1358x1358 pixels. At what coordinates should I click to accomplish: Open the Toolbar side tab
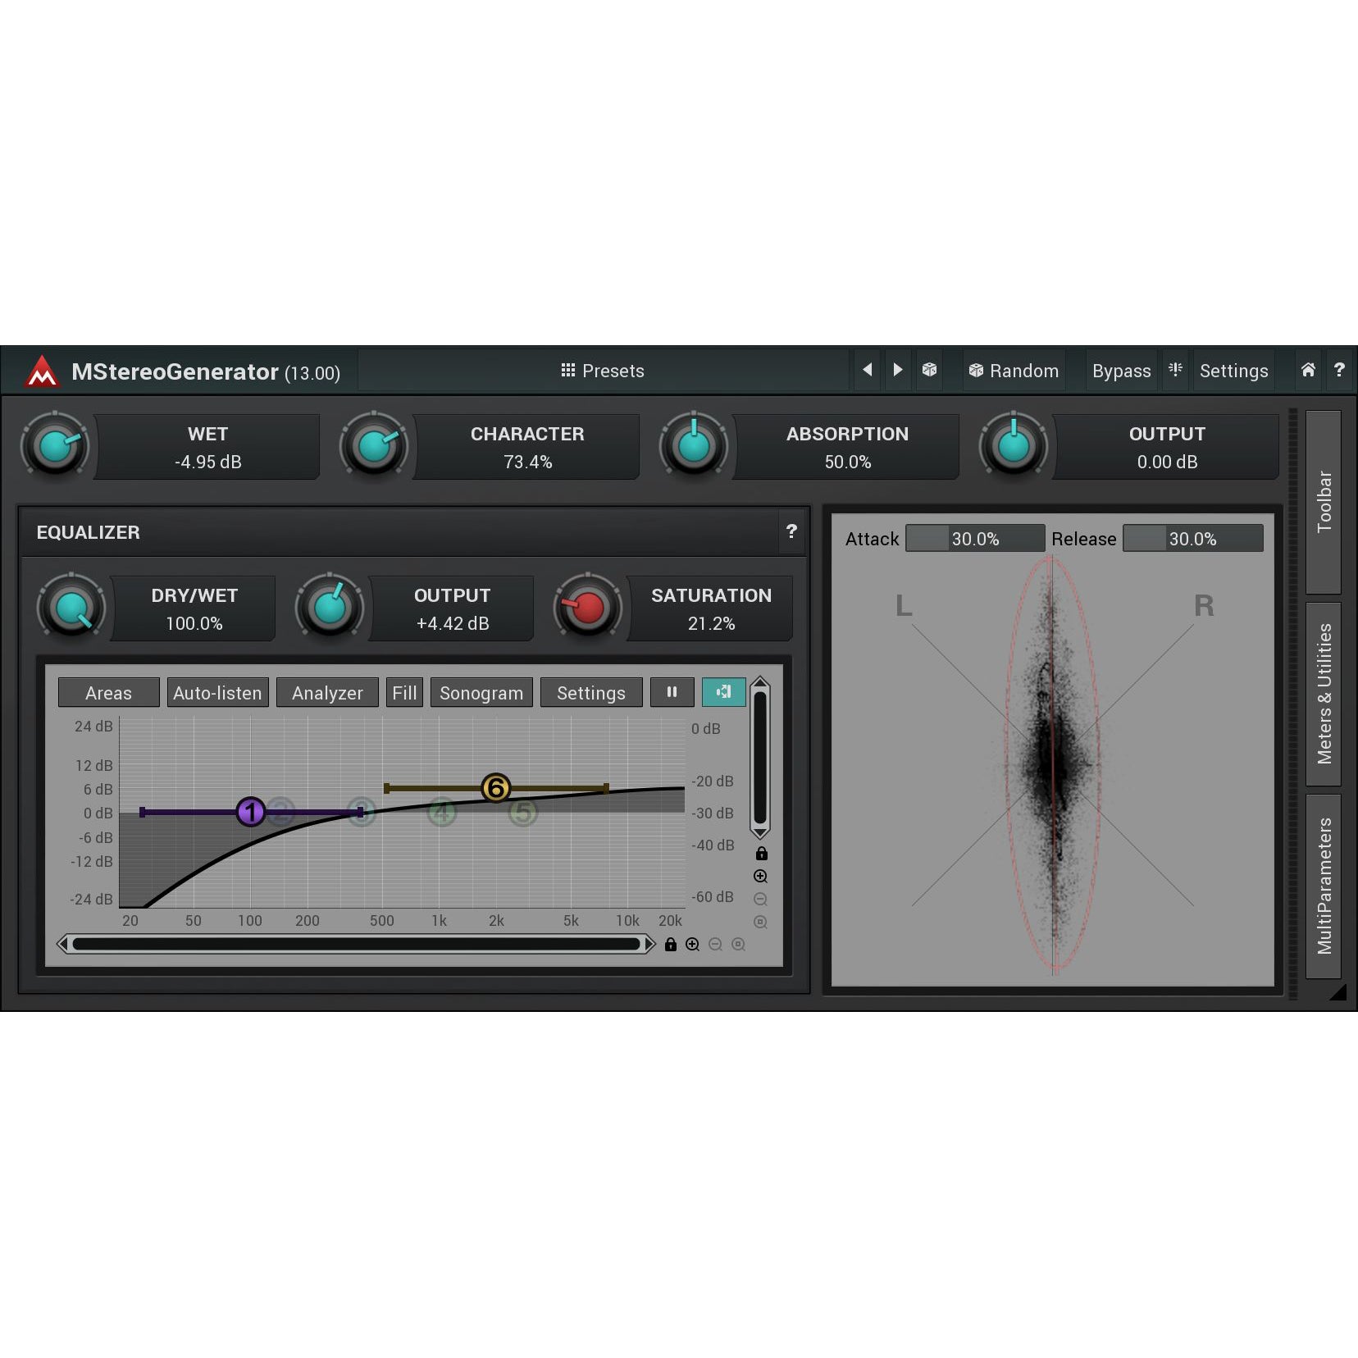click(1324, 502)
